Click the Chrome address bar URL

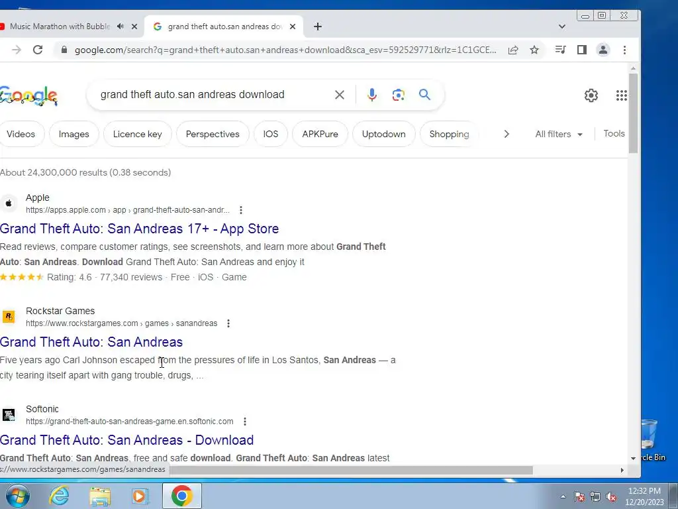point(285,50)
